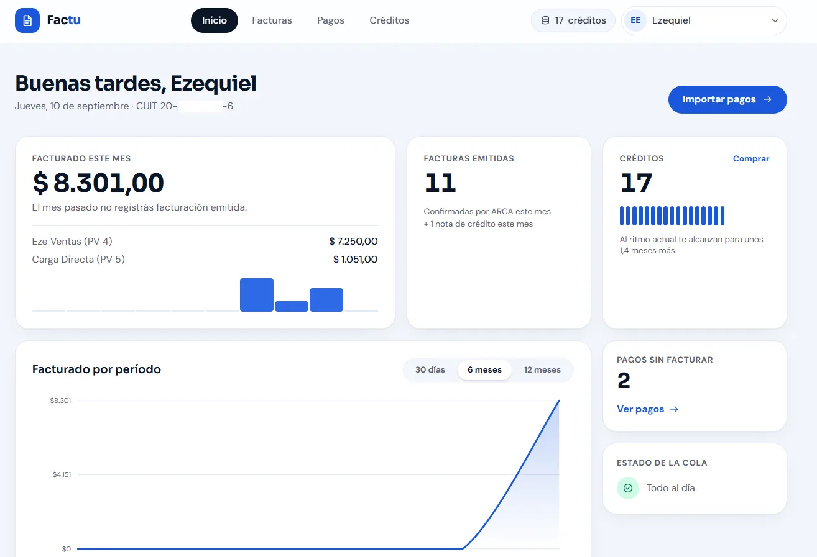The image size is (817, 557).
Task: Click the Eze Ventas (PV 4) row
Action: point(205,242)
